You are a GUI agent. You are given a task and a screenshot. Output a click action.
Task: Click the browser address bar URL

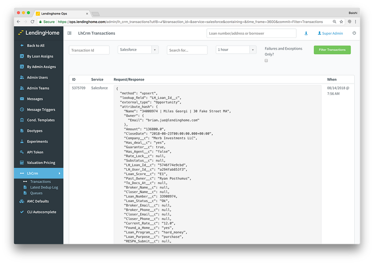tap(190, 22)
